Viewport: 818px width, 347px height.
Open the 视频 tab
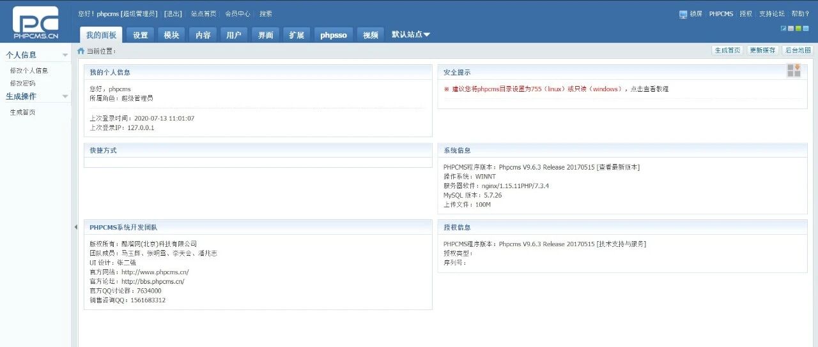[371, 35]
